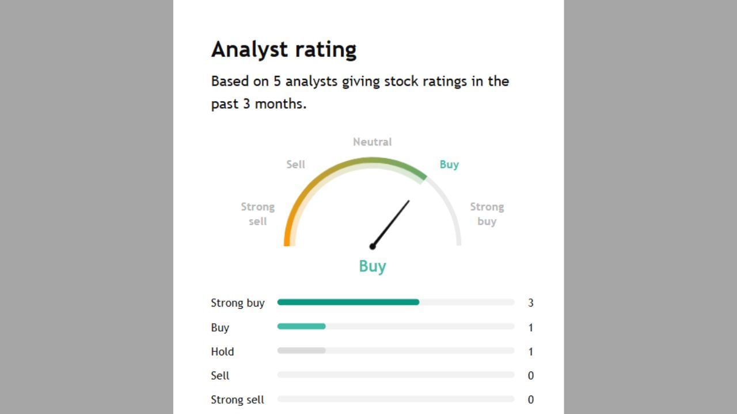Click the large Buy verdict below the gauge
The width and height of the screenshot is (737, 414).
pyautogui.click(x=373, y=266)
